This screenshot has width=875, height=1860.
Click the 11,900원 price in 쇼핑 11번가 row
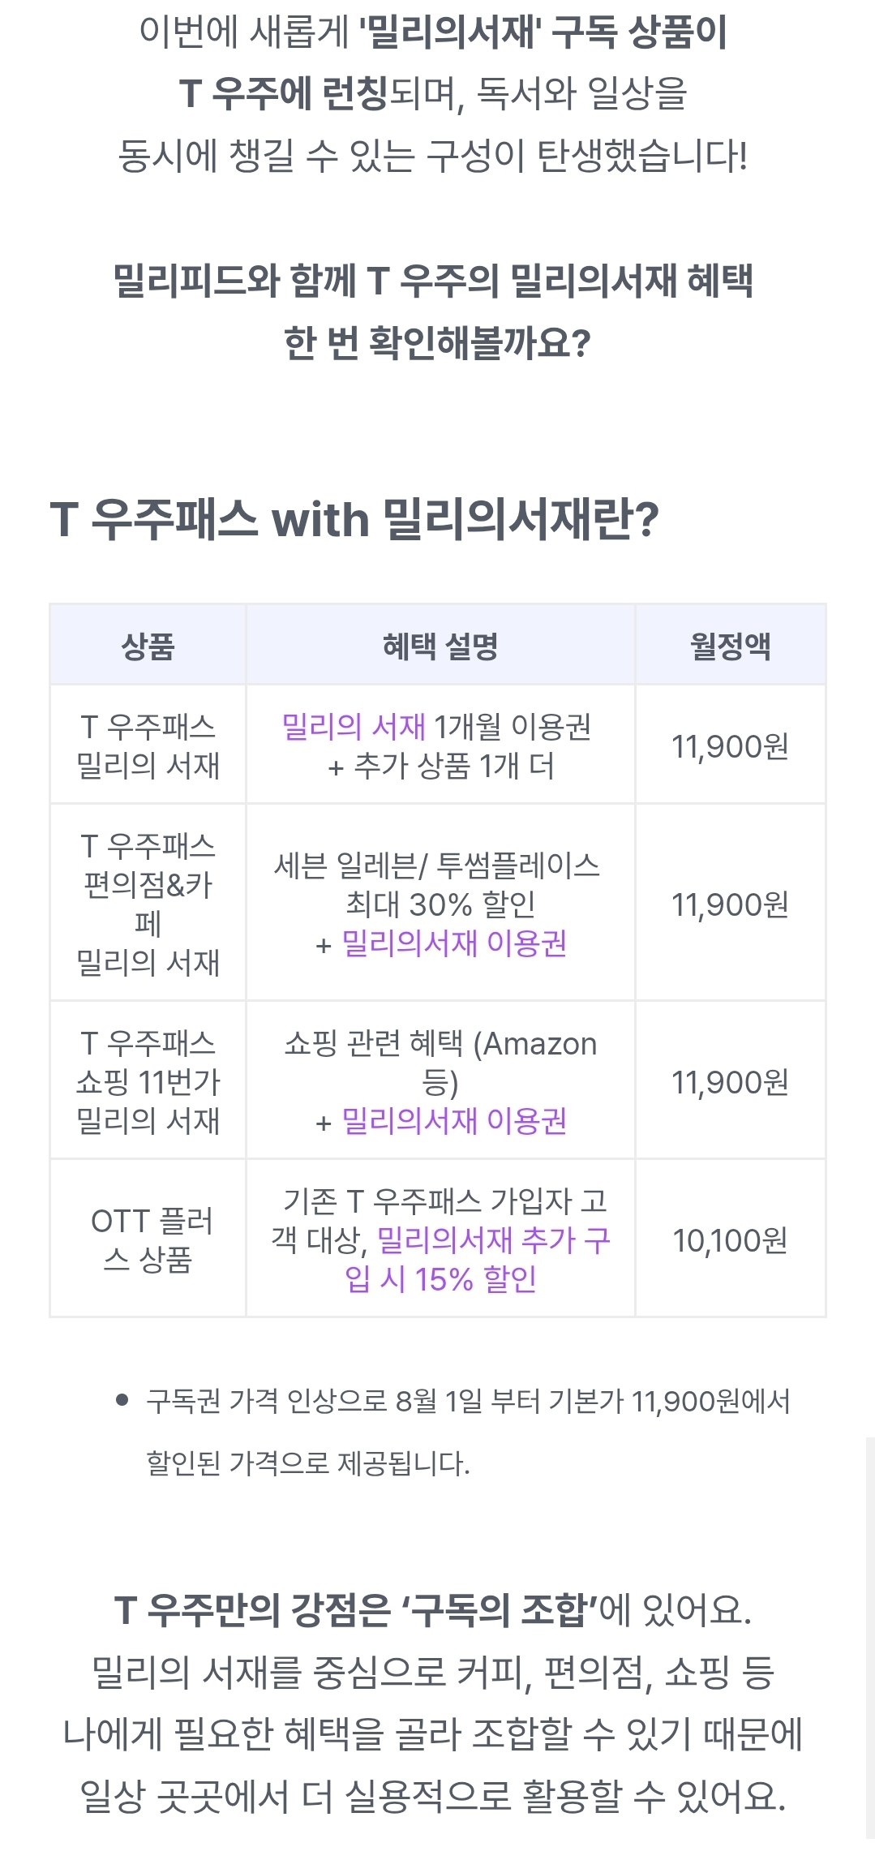[x=730, y=1082]
